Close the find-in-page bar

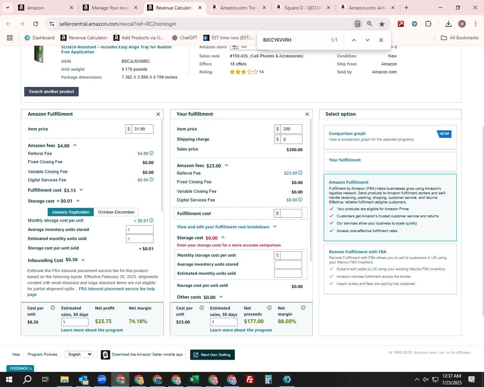tap(381, 40)
